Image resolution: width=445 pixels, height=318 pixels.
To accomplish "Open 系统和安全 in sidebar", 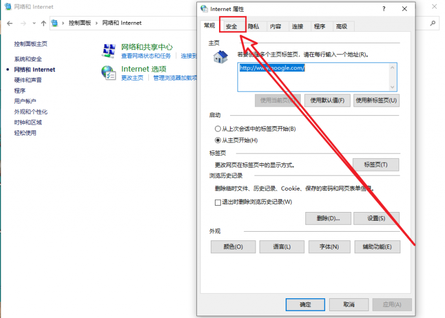I will 28,59.
